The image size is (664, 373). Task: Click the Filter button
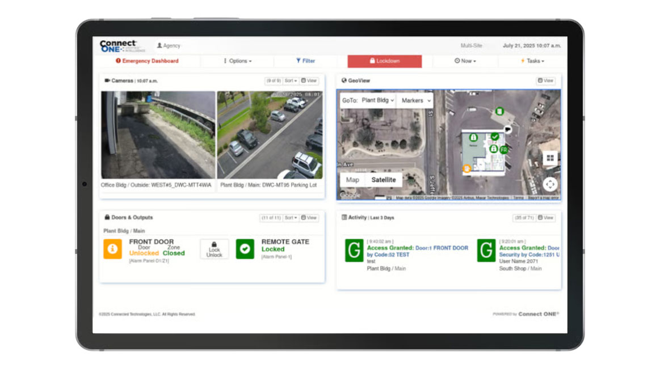pos(305,61)
